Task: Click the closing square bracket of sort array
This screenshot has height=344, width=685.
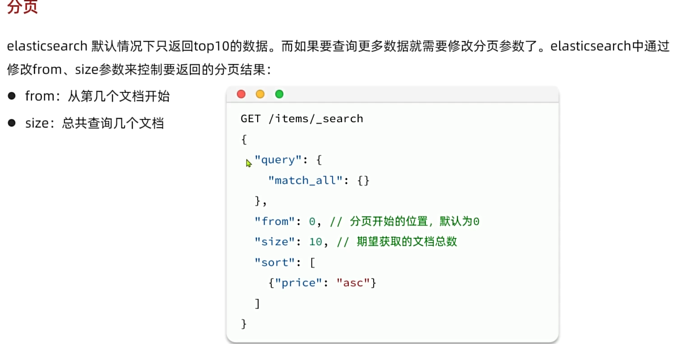Action: click(x=257, y=303)
